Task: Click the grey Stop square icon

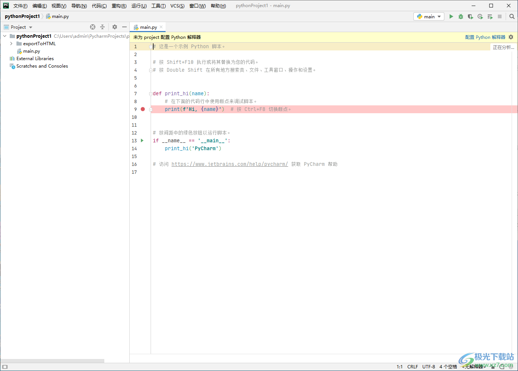Action: pyautogui.click(x=500, y=16)
